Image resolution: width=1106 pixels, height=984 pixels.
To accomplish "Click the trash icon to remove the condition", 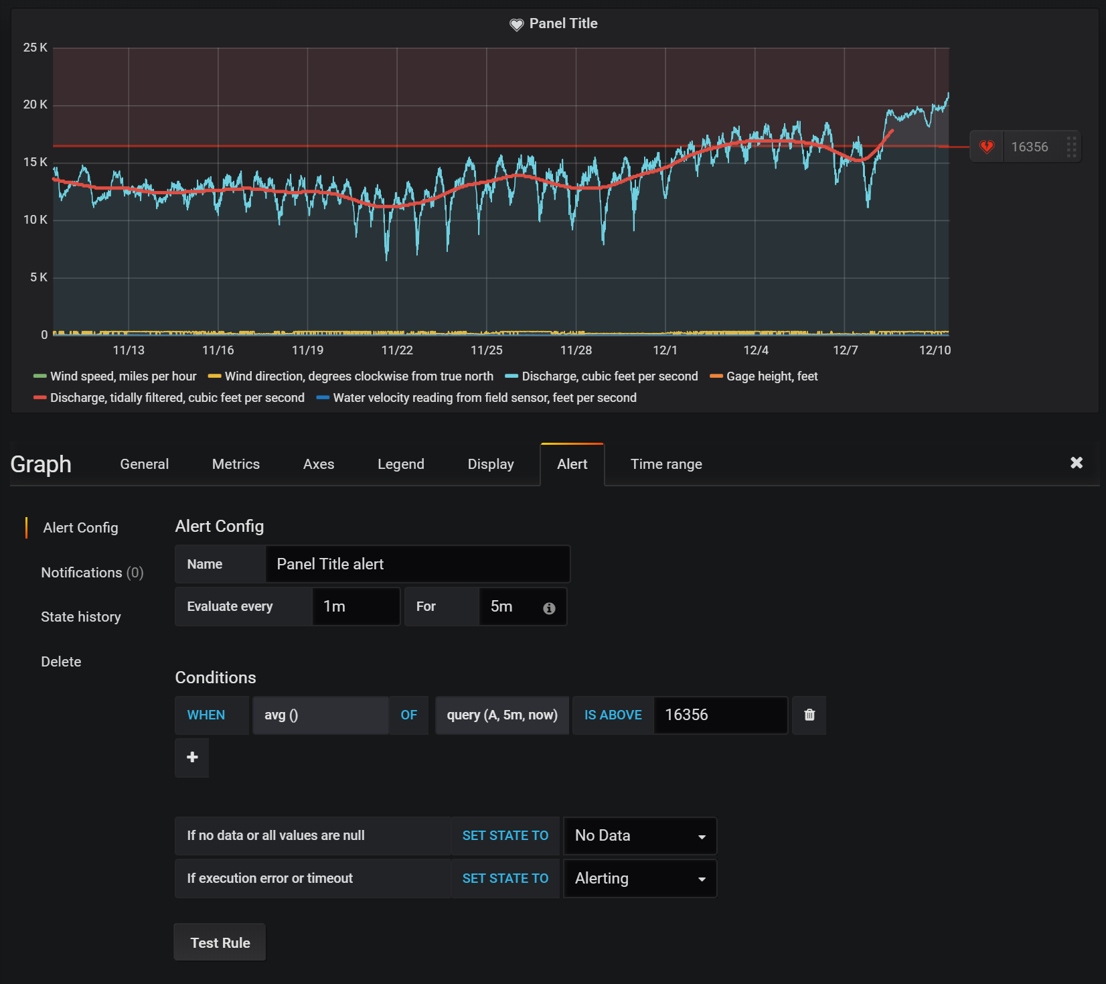I will tap(809, 715).
